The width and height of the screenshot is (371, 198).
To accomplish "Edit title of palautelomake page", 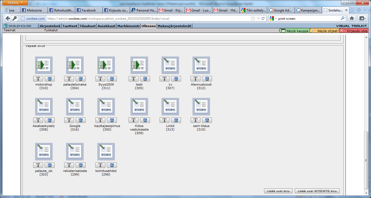I will point(69,79).
